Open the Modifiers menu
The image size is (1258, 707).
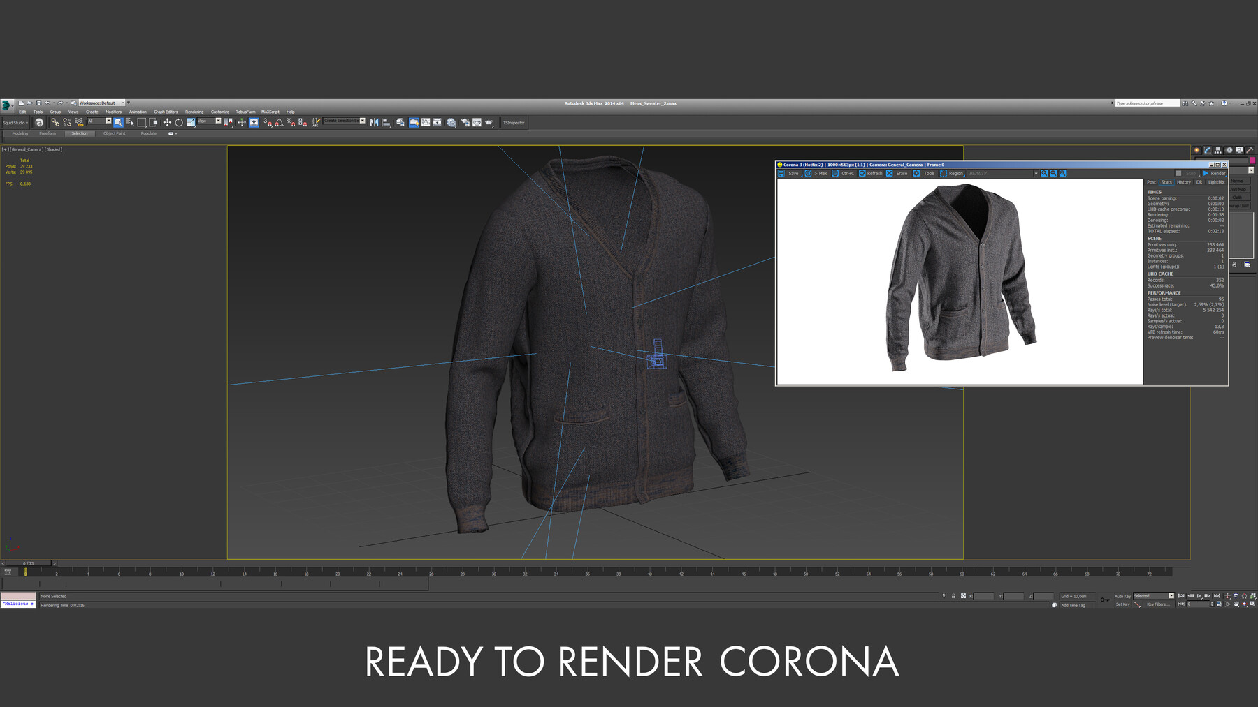[x=113, y=112]
